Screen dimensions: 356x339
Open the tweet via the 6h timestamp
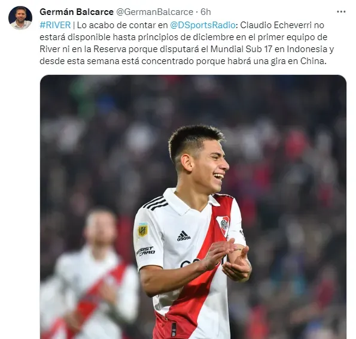[206, 12]
